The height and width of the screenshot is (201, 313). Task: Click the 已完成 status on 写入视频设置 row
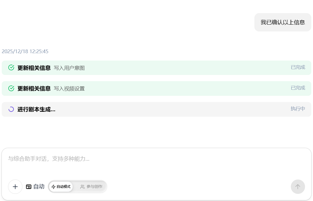tap(298, 88)
